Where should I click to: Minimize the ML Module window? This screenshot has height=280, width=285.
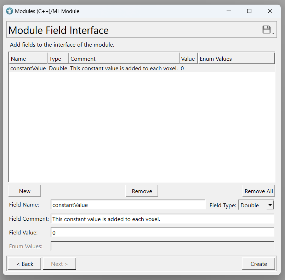pos(228,11)
